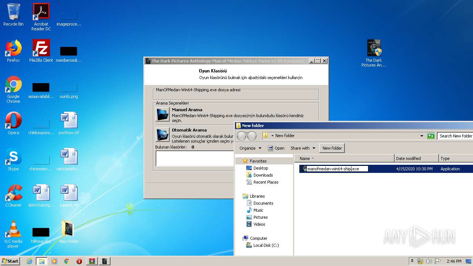
Task: Click the File Explorer taskbar button
Action: pyautogui.click(x=42, y=261)
